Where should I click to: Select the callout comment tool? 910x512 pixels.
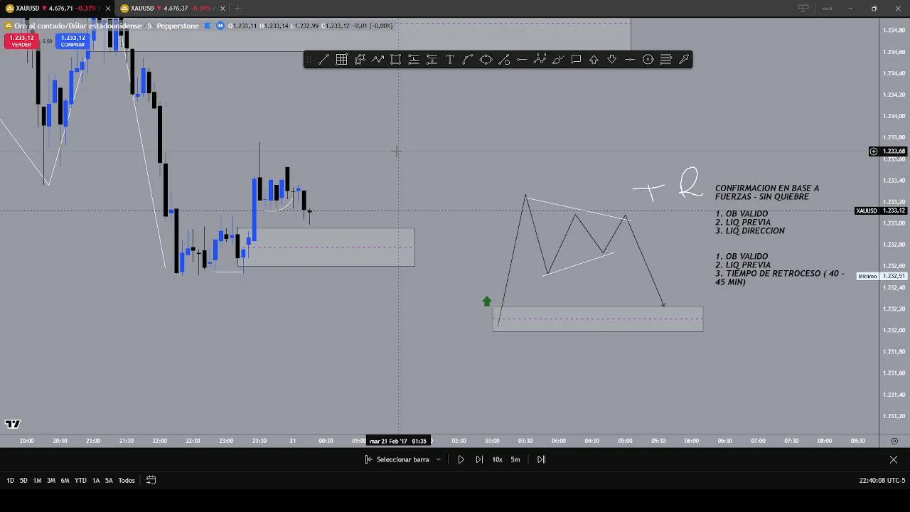tap(576, 60)
